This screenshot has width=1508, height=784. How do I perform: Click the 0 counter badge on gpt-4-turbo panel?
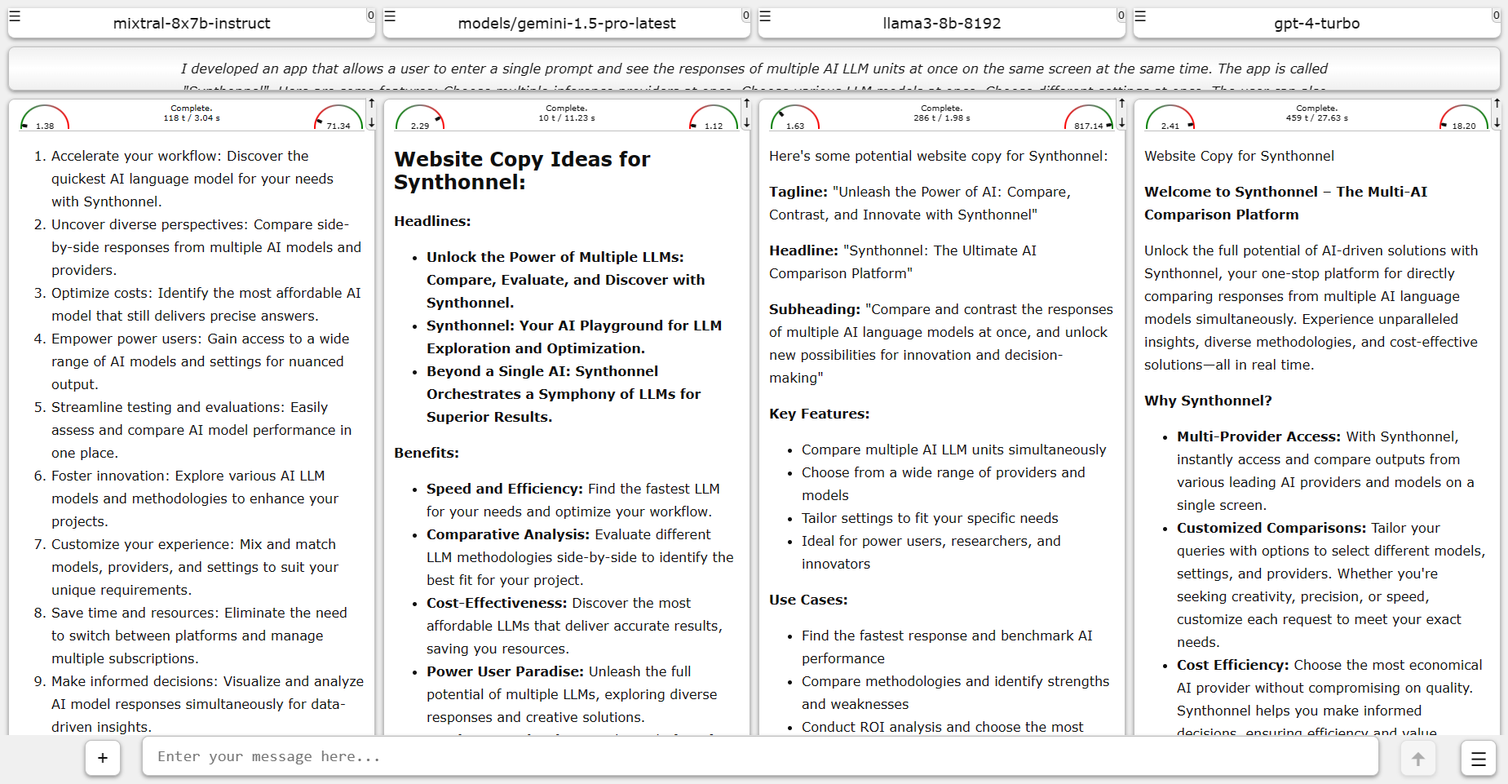[x=1496, y=16]
